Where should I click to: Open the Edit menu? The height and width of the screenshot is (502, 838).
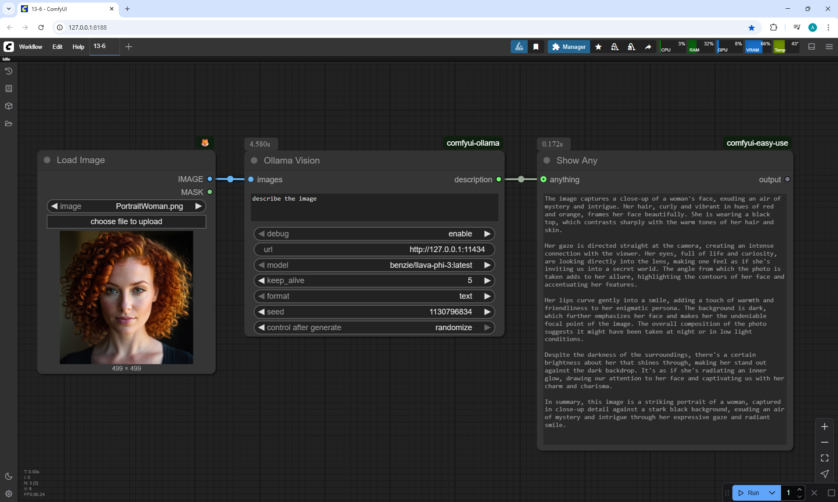click(x=57, y=47)
